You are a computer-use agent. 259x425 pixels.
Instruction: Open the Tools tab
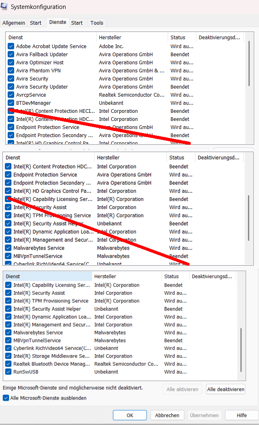[x=97, y=23]
